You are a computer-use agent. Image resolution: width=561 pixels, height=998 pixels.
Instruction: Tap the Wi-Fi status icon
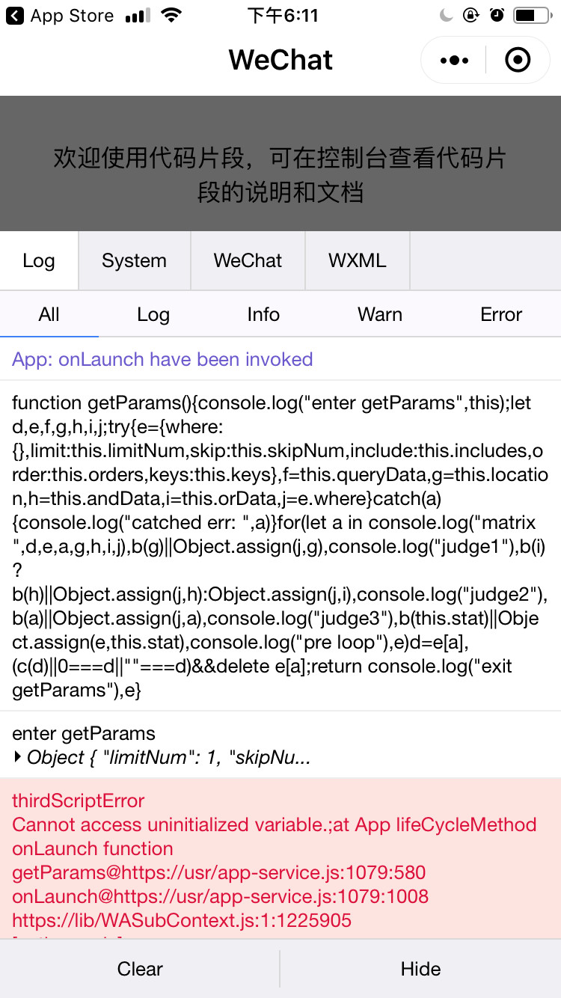(172, 16)
